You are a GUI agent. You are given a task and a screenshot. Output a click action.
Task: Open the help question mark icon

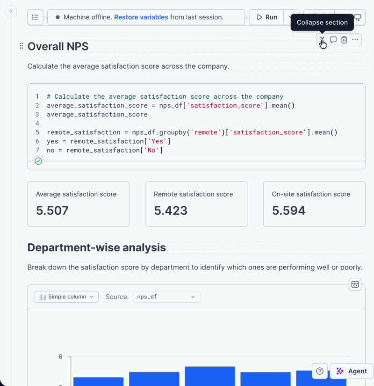[320, 371]
